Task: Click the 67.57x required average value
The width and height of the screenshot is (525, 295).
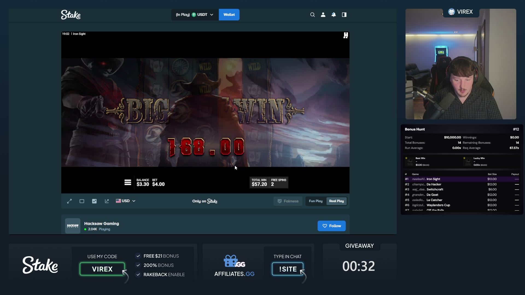Action: tap(514, 148)
